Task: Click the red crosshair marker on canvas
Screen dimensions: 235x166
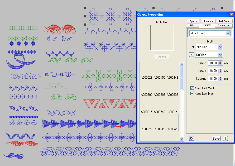Action: [119, 126]
